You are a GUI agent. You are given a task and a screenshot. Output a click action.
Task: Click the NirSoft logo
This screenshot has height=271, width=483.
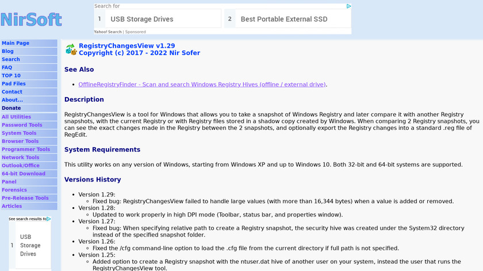click(x=31, y=20)
